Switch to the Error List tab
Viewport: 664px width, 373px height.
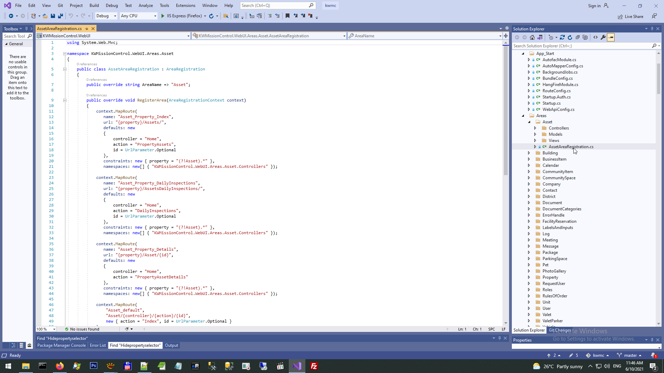(98, 345)
